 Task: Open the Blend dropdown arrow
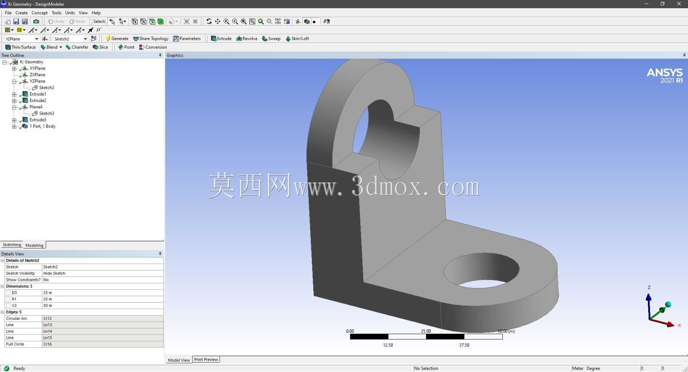pyautogui.click(x=61, y=47)
